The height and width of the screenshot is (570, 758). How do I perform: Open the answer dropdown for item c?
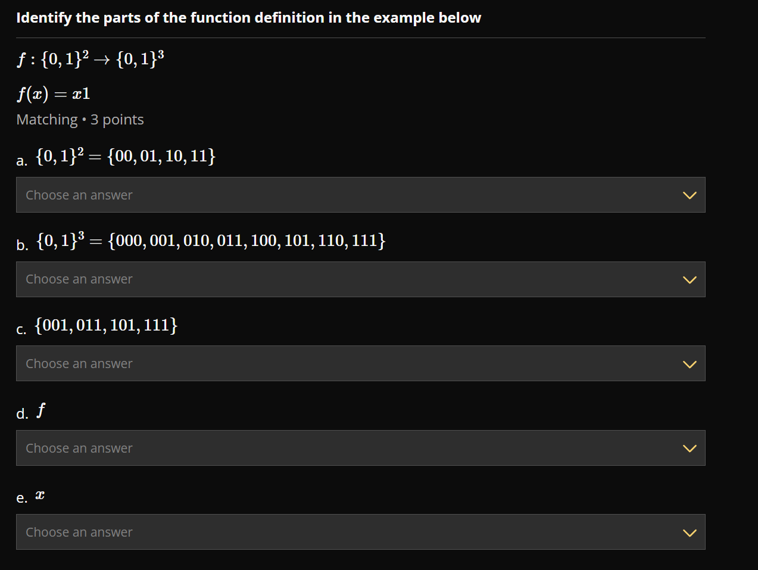(360, 363)
